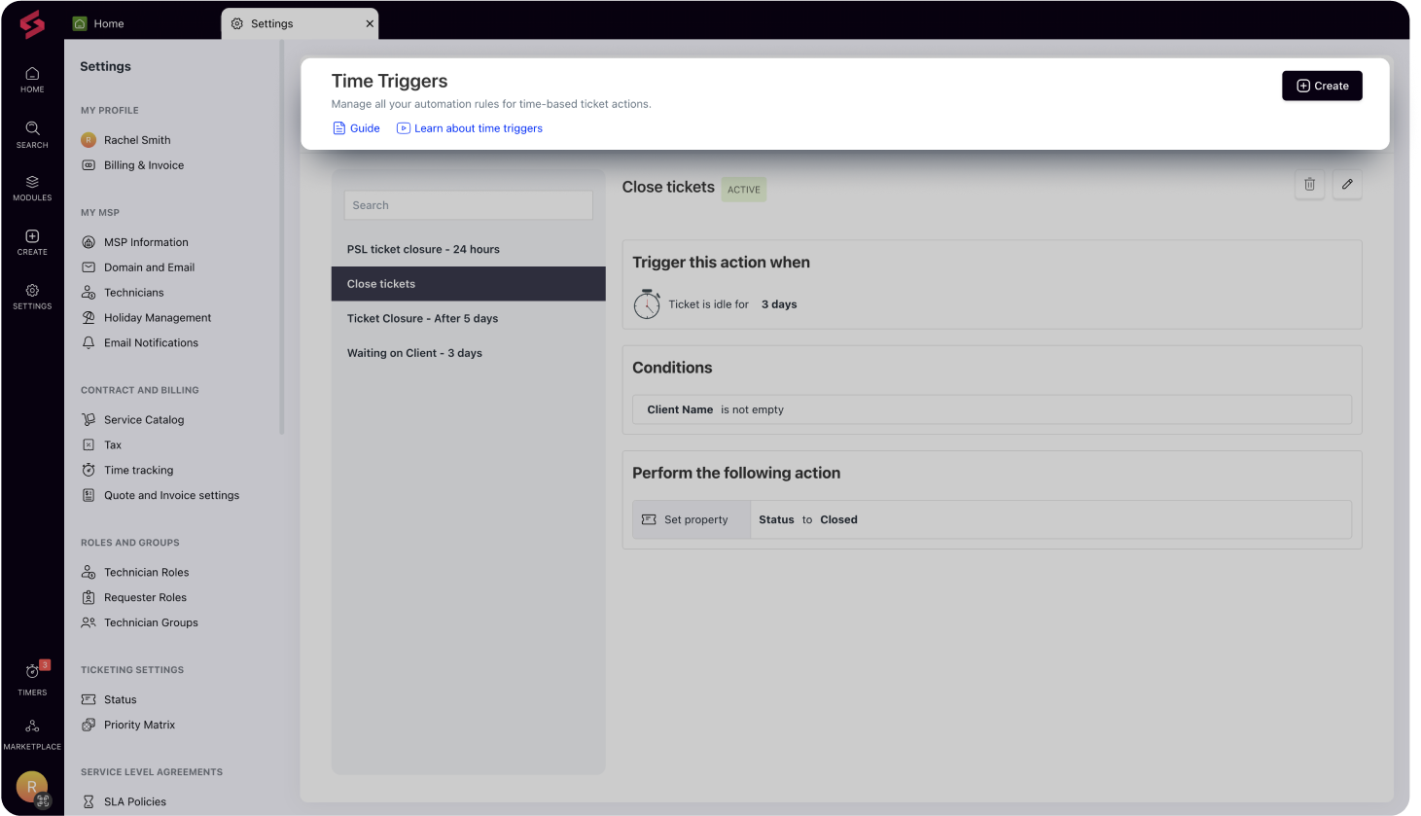Click the profile avatar at bottom left
The height and width of the screenshot is (816, 1421).
point(32,786)
